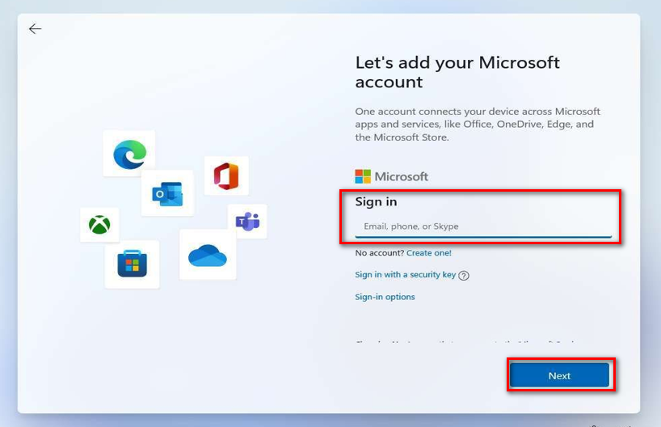Screen dimensions: 661x427
Task: Click the 'Let's add your Microsoft account' title
Action: [457, 72]
